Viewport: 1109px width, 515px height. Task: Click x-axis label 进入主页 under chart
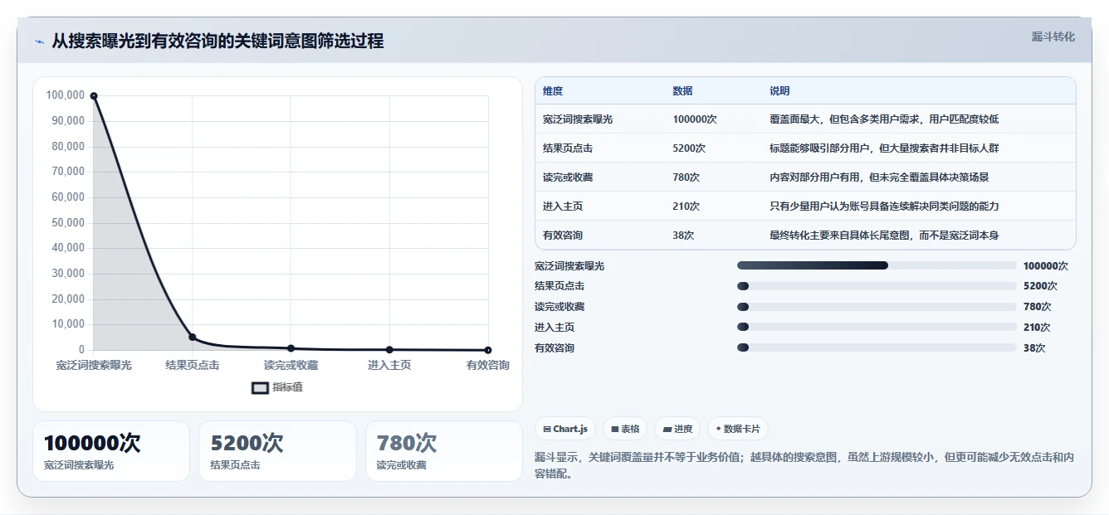(x=389, y=365)
